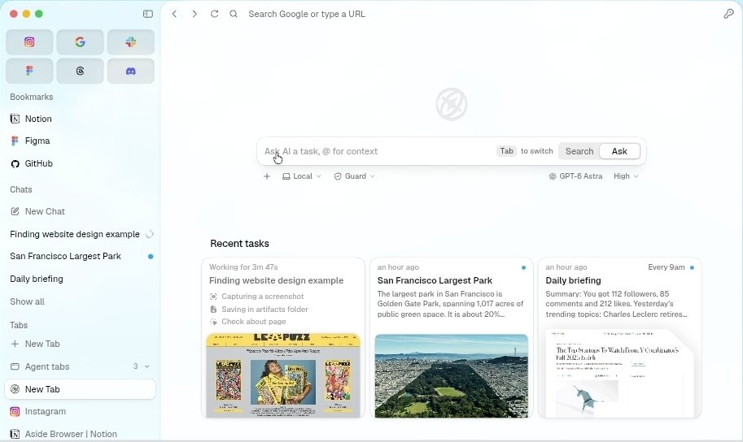
Task: Open the Local environment dropdown
Action: click(x=302, y=176)
